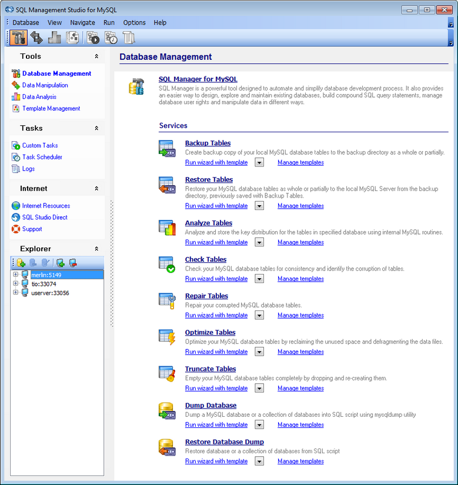The width and height of the screenshot is (458, 485).
Task: Click Template Management toolbar icon
Action: click(72, 38)
